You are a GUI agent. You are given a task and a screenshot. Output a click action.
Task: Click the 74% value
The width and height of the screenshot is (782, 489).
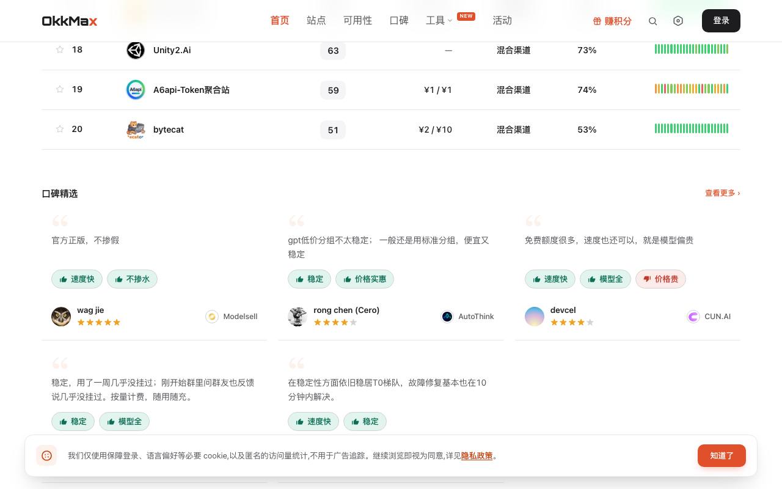[x=586, y=90]
